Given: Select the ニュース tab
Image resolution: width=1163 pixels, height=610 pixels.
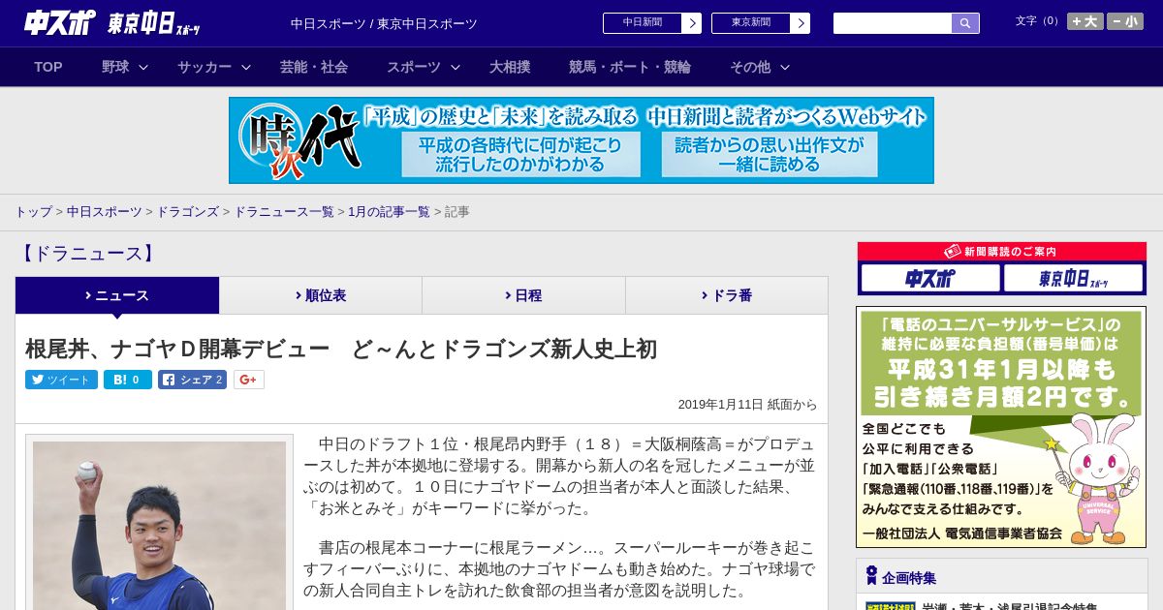Looking at the screenshot, I should (117, 295).
